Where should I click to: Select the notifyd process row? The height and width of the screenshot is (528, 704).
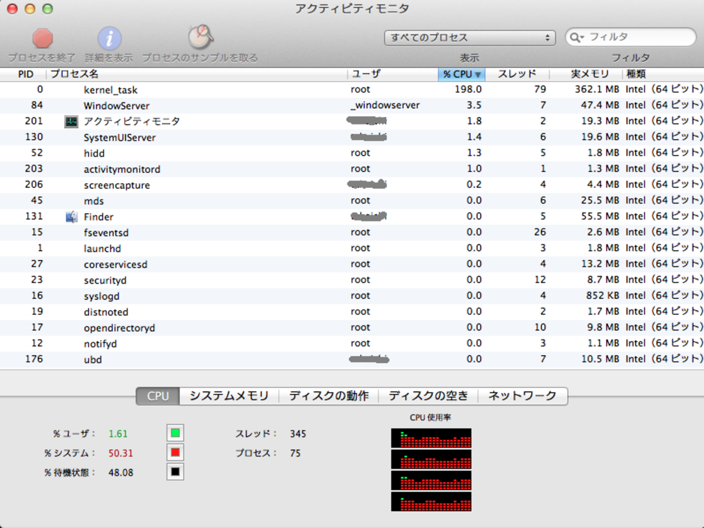click(352, 343)
